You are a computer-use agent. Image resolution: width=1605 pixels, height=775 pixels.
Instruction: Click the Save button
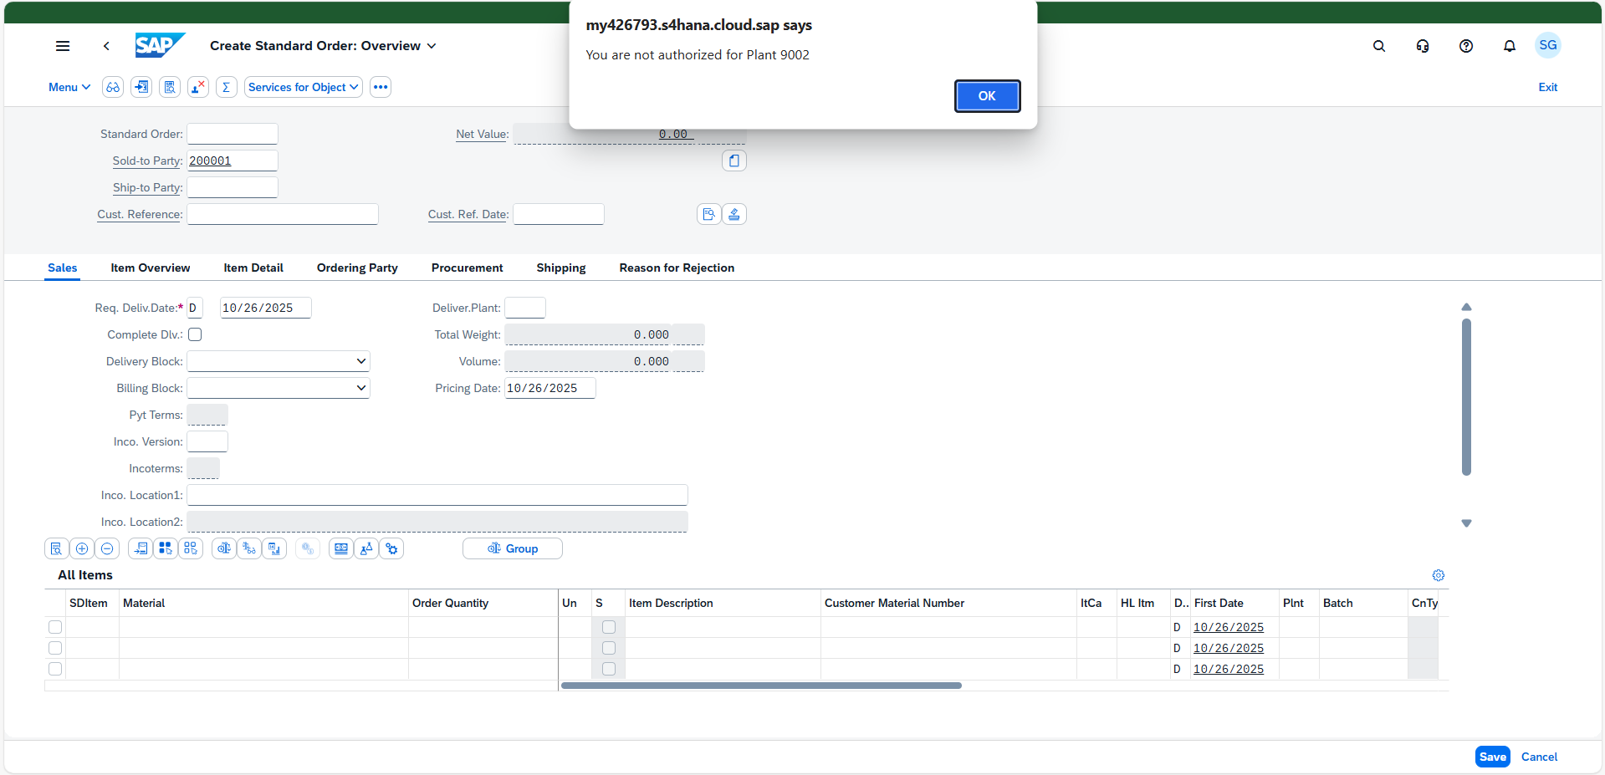tap(1491, 757)
